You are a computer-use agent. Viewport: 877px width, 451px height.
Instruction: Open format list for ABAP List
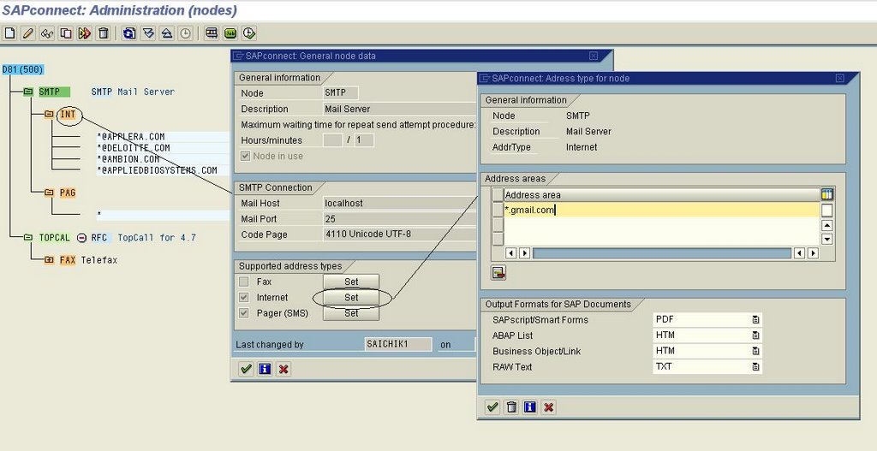coord(755,335)
